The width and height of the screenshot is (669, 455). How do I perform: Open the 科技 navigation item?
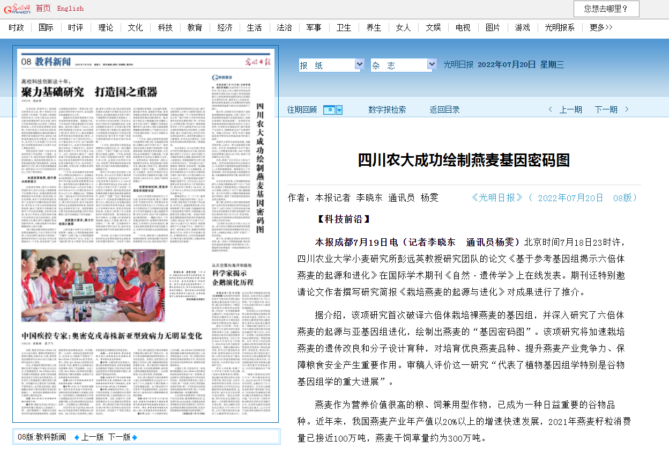coord(165,27)
